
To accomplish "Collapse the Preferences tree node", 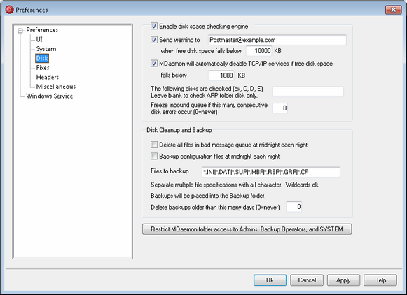I will 20,31.
